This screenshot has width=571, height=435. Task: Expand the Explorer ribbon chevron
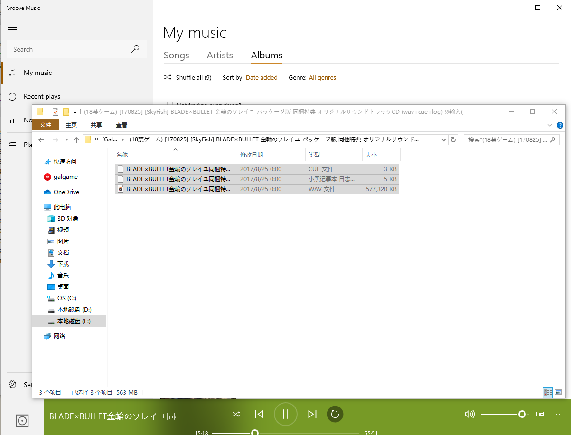tap(550, 125)
